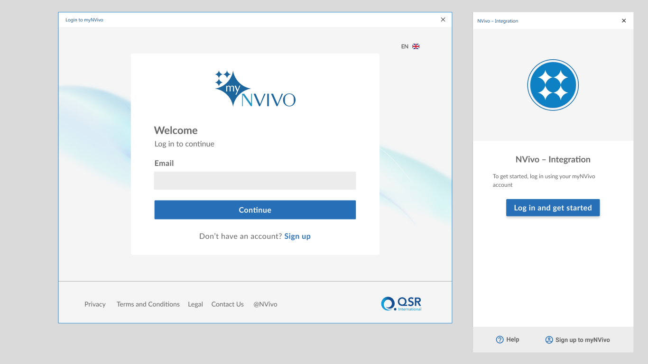
Task: Close the NVivo – Integration window
Action: pyautogui.click(x=624, y=21)
